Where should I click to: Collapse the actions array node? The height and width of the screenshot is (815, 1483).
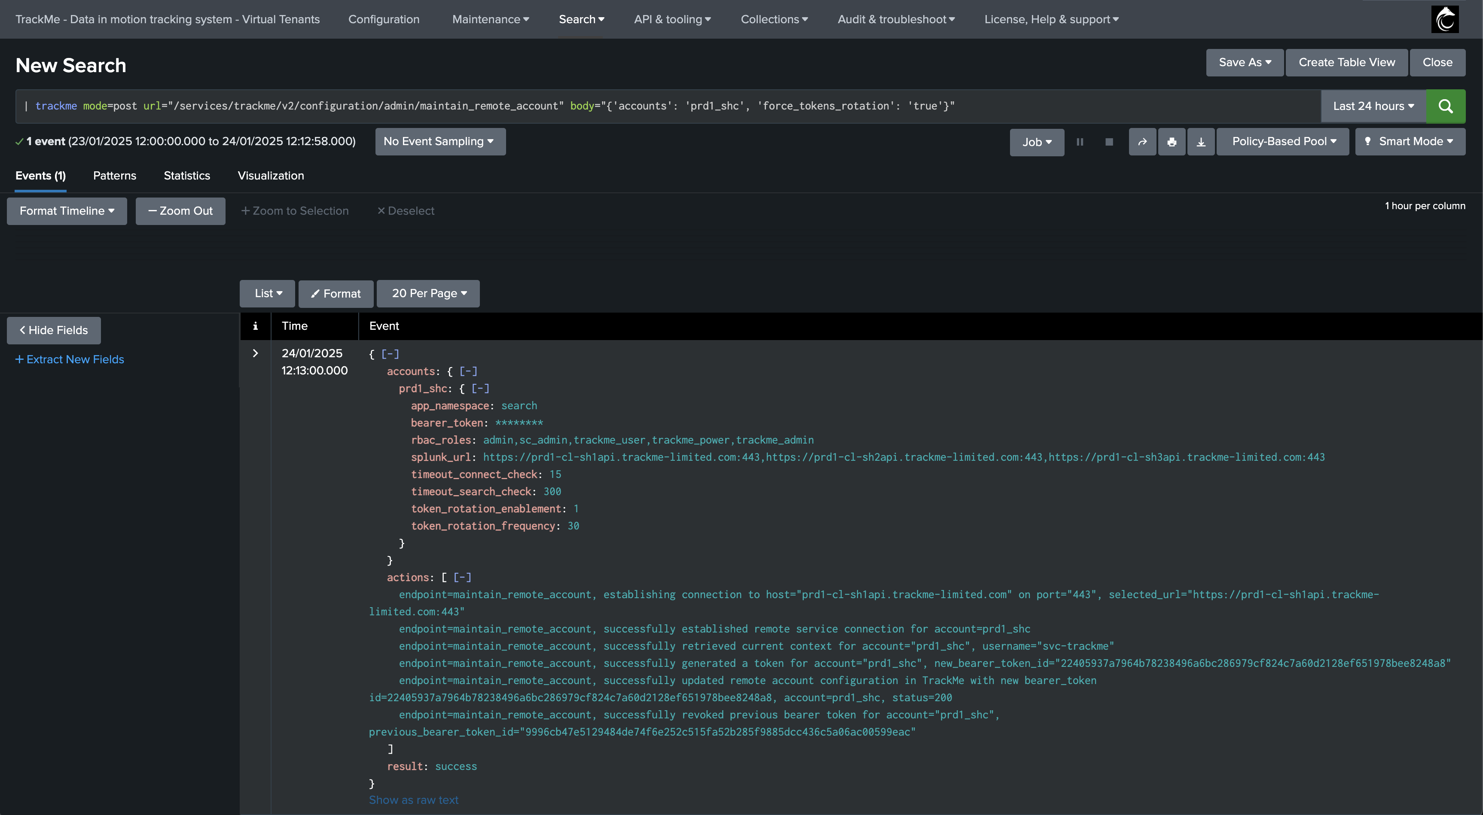point(462,577)
